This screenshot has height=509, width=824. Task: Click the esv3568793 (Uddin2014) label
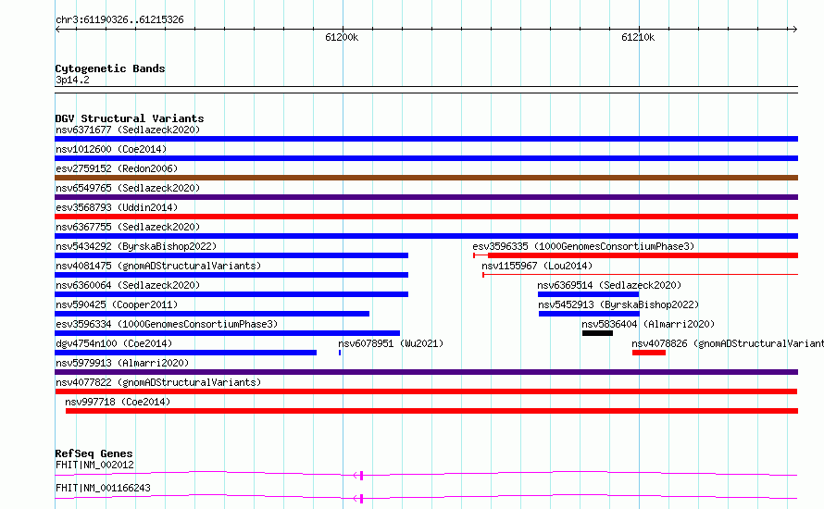pos(117,207)
